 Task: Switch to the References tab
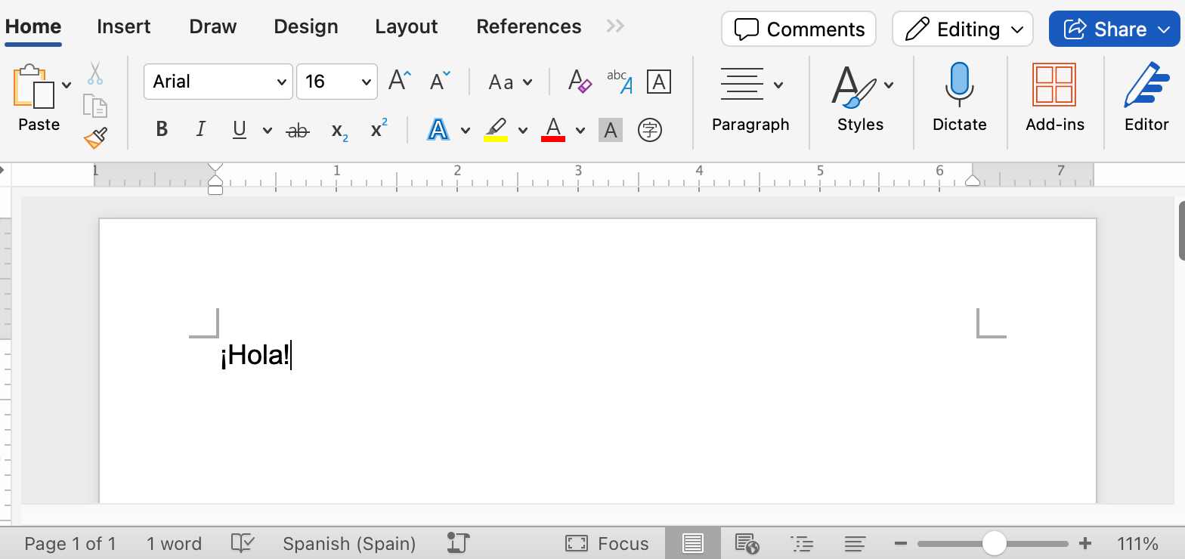529,27
